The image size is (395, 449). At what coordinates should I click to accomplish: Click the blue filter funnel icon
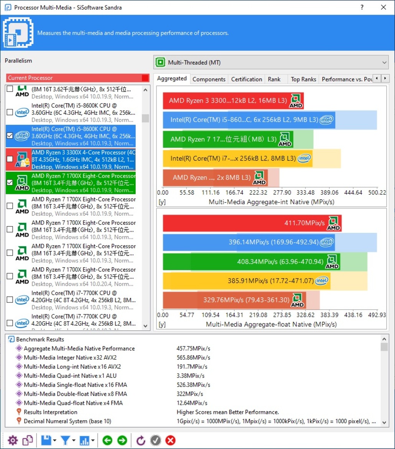pos(65,441)
